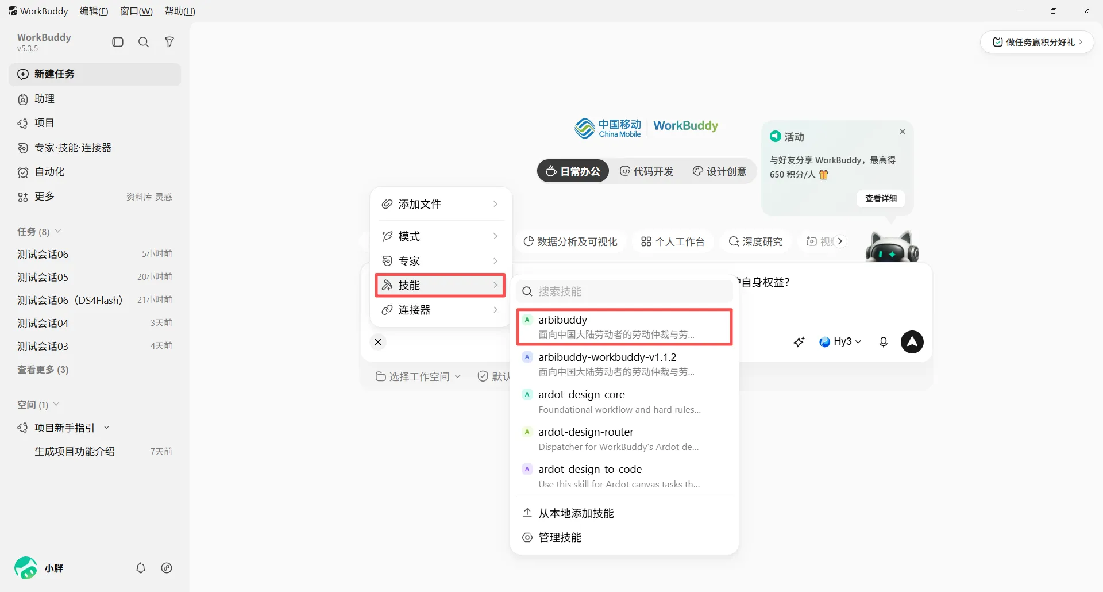Click the send arrow button

[912, 342]
